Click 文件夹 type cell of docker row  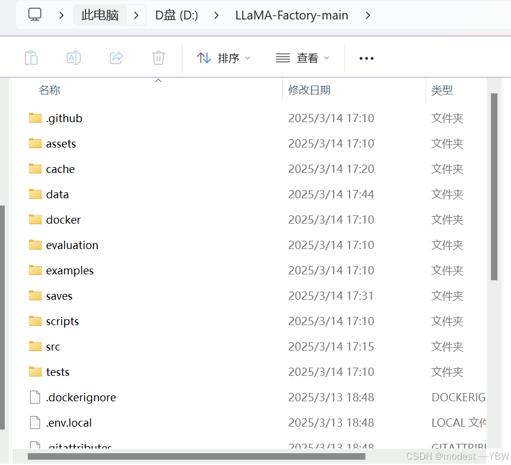[x=447, y=220]
